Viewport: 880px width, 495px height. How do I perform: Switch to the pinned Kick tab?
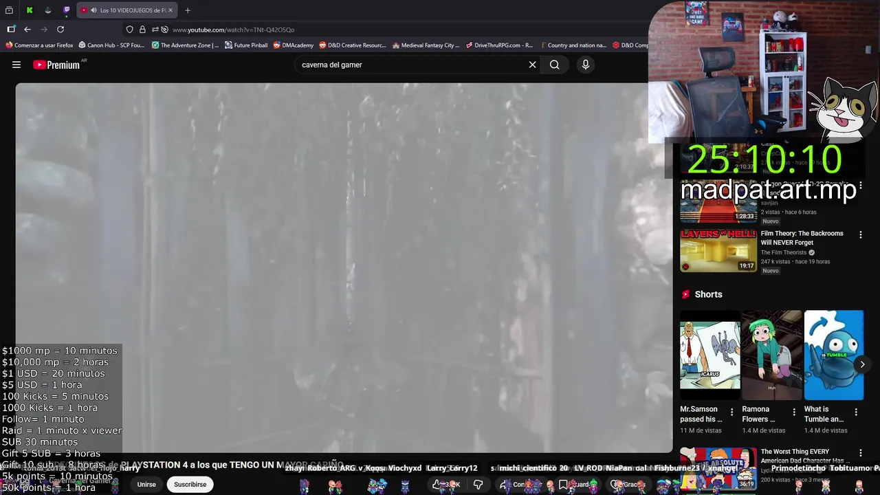click(x=29, y=10)
